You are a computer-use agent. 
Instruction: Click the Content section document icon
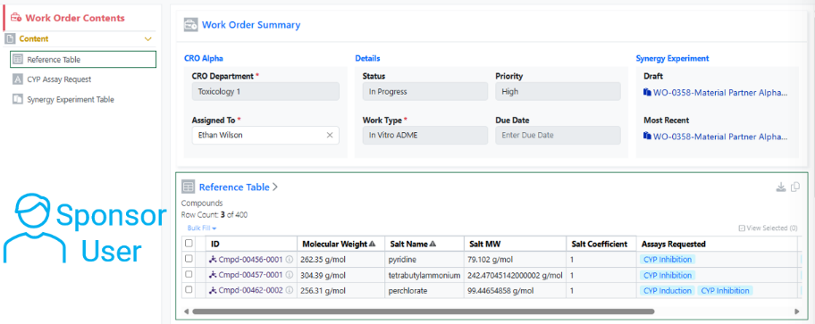pyautogui.click(x=10, y=39)
